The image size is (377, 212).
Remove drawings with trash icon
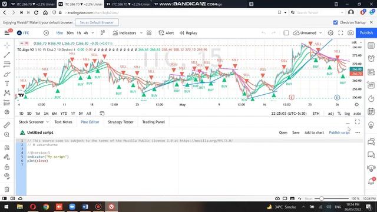(x=7, y=189)
